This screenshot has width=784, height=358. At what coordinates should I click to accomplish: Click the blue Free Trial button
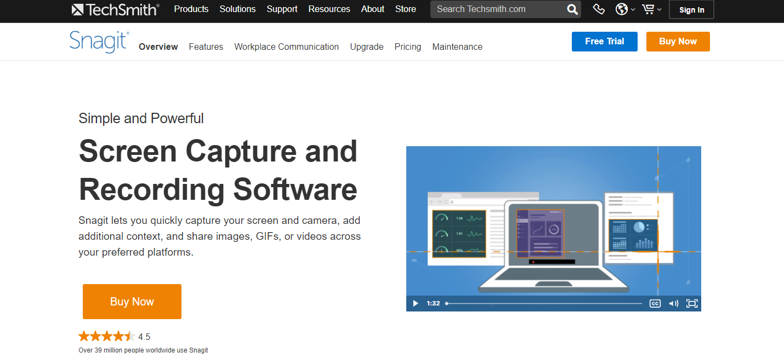coord(605,42)
